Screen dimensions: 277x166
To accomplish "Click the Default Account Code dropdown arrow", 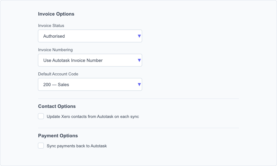I will click(x=139, y=84).
